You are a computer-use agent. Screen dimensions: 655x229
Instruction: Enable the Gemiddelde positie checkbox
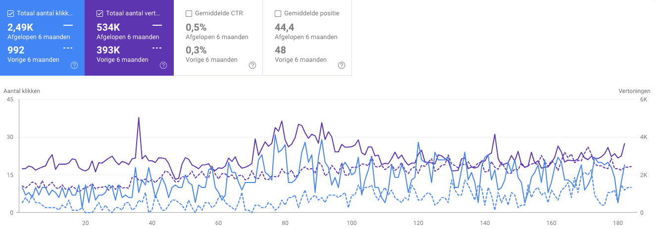coord(278,13)
